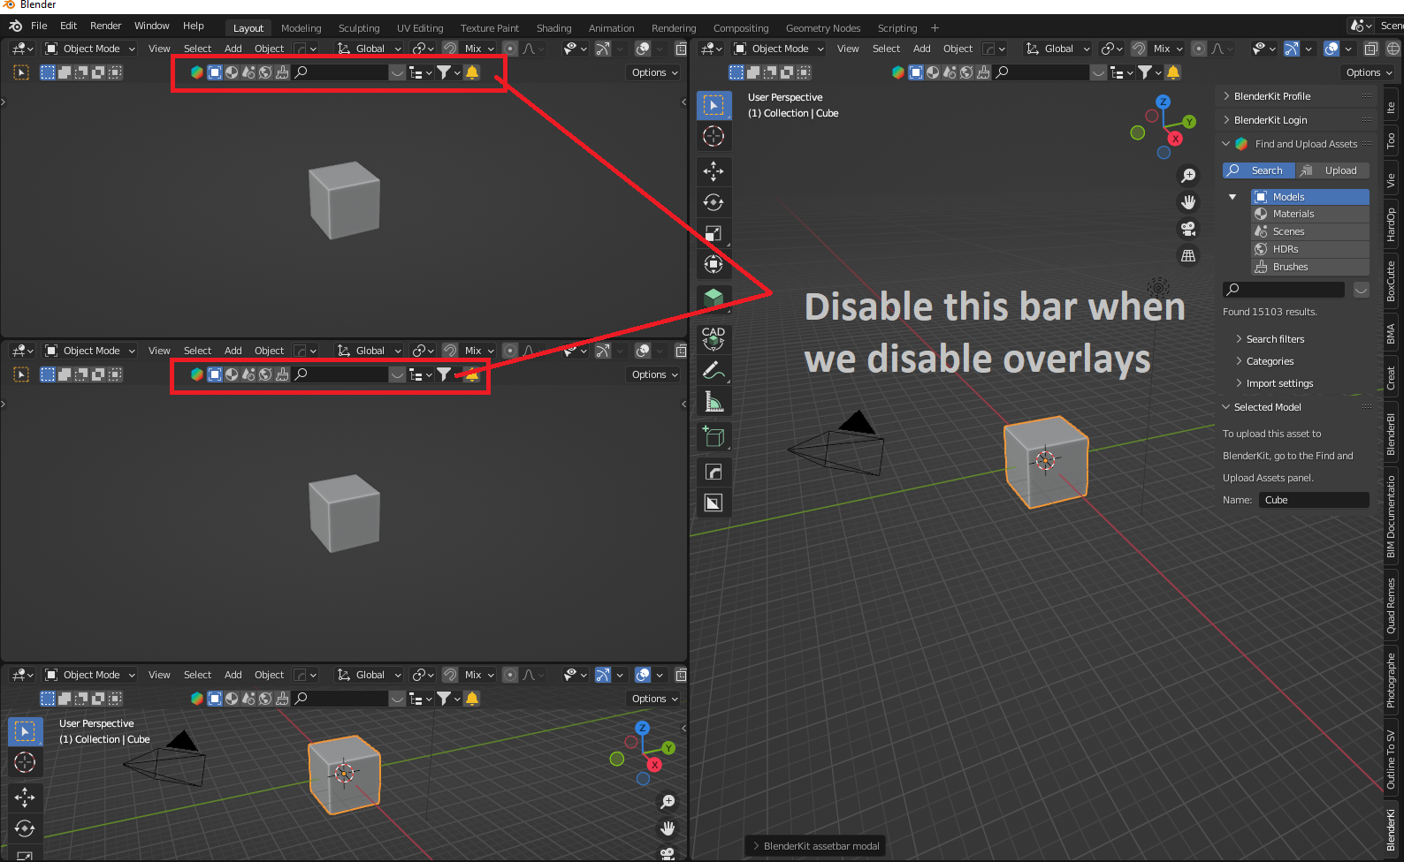Expand Import settings subpanel

tap(1279, 383)
